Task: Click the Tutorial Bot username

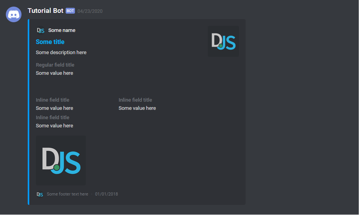Action: click(x=45, y=11)
